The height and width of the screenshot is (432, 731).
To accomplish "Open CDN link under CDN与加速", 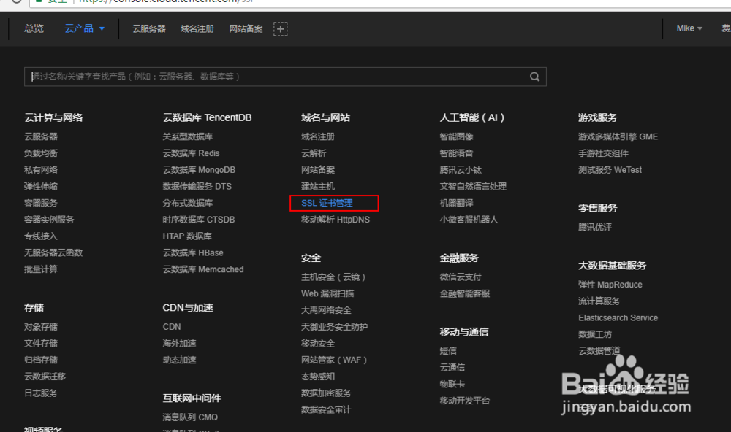I will (x=172, y=327).
